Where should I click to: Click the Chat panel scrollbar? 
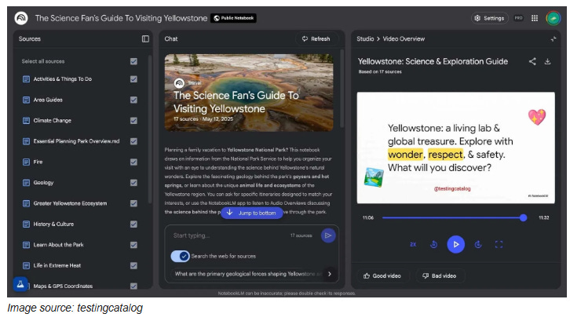342,89
